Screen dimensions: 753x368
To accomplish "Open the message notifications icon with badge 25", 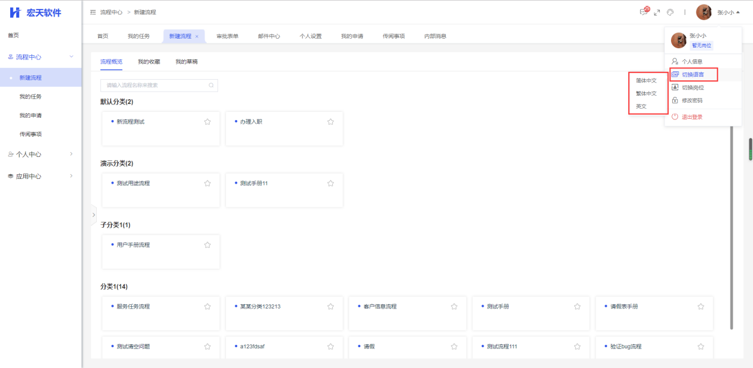I will pyautogui.click(x=644, y=12).
